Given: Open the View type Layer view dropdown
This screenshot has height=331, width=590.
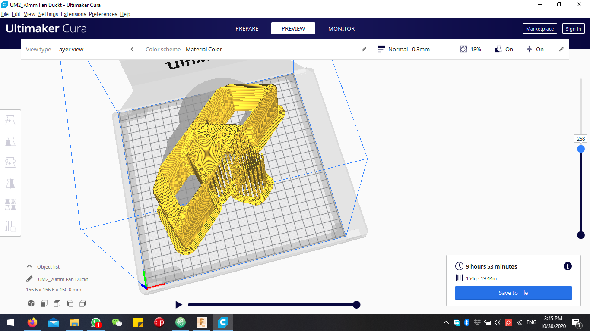Looking at the screenshot, I should (80, 49).
